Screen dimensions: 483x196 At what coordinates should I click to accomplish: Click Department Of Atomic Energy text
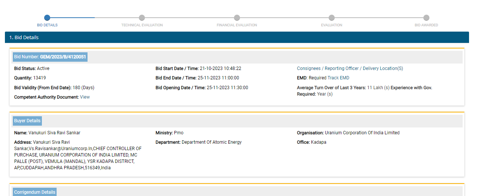[198, 142]
